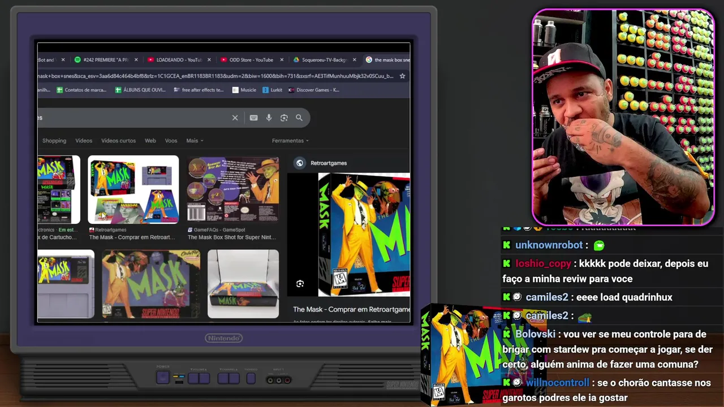The image size is (724, 407).
Task: Click the Lens icon on the preview image
Action: (x=300, y=284)
